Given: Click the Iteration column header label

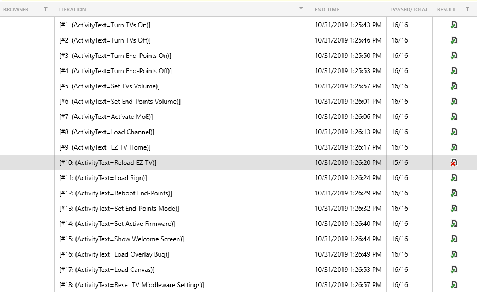Looking at the screenshot, I should 72,10.
